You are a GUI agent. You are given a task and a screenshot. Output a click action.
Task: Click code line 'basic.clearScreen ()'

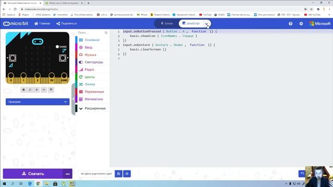pyautogui.click(x=148, y=49)
